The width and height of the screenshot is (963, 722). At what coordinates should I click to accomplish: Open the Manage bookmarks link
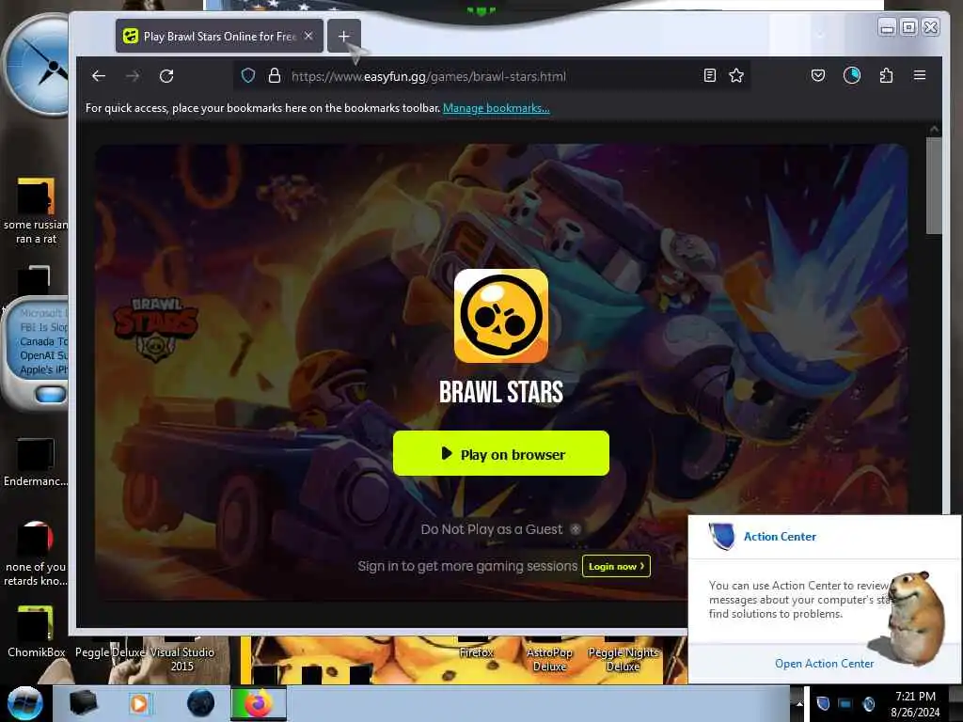tap(497, 108)
